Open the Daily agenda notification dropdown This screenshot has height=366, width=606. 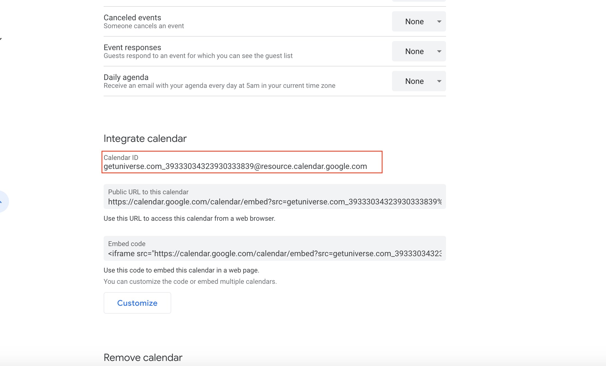coord(419,81)
